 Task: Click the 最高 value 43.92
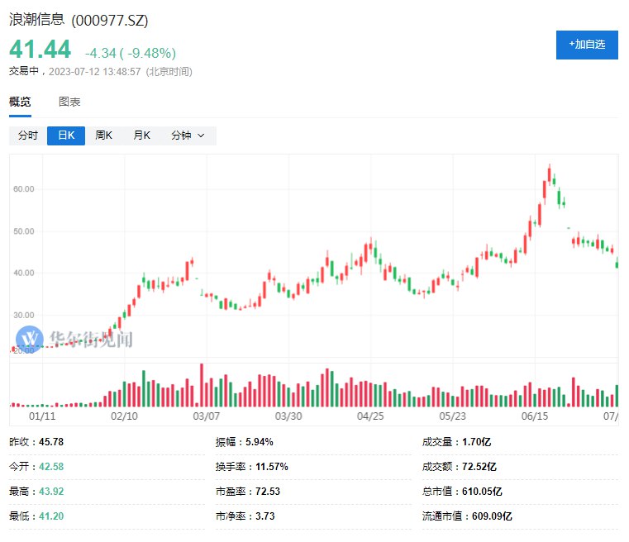click(x=51, y=492)
